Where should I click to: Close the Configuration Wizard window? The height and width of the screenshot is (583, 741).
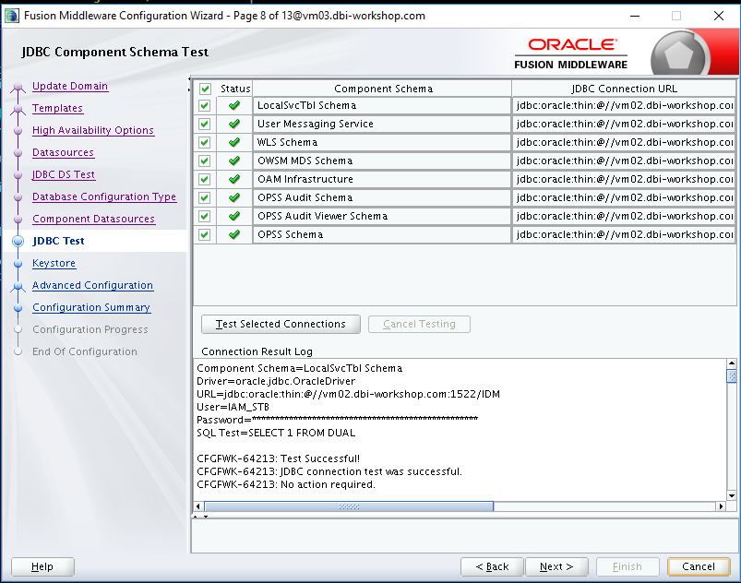tap(719, 16)
